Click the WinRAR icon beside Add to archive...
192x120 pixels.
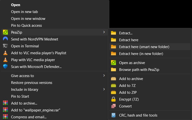[5, 103]
